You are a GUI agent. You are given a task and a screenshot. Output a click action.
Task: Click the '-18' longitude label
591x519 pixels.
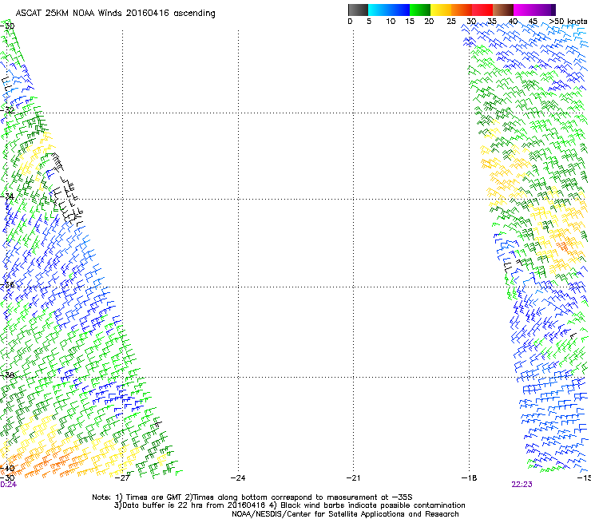coord(470,478)
